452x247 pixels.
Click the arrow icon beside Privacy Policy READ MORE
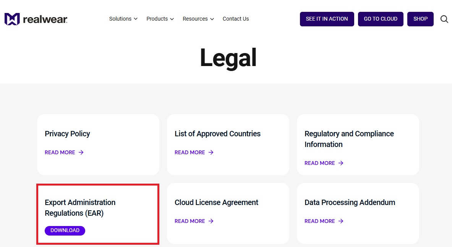coord(81,152)
